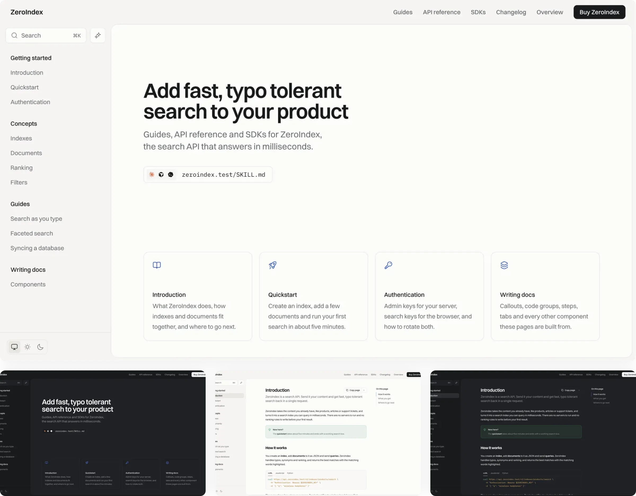Click the cube icon in SKILL.md box
Image resolution: width=636 pixels, height=496 pixels.
click(x=161, y=174)
